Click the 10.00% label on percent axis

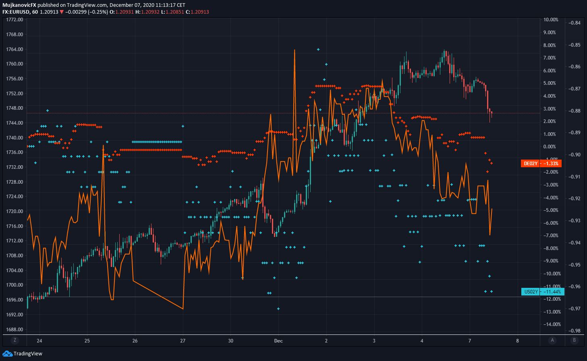550,20
